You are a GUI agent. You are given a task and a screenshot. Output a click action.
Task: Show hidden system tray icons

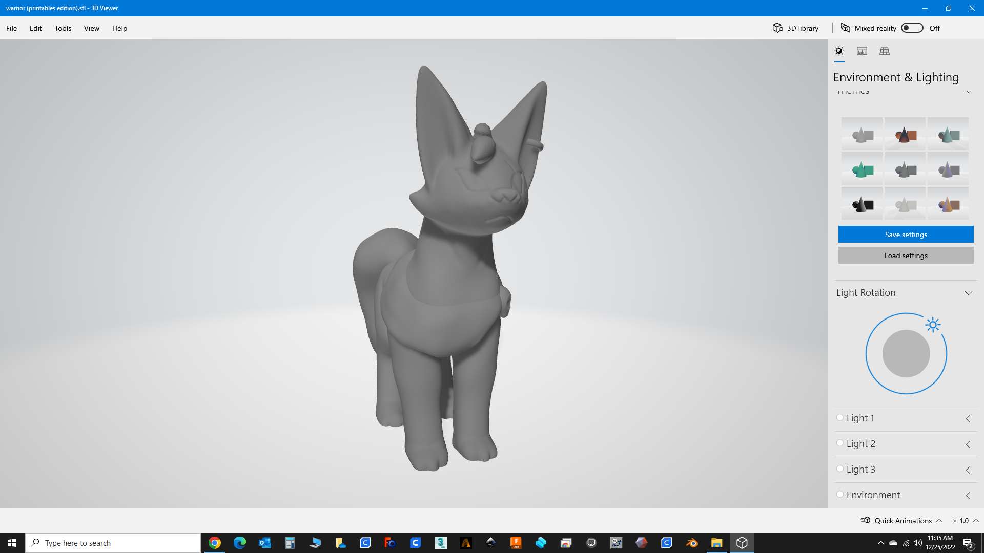(x=880, y=543)
